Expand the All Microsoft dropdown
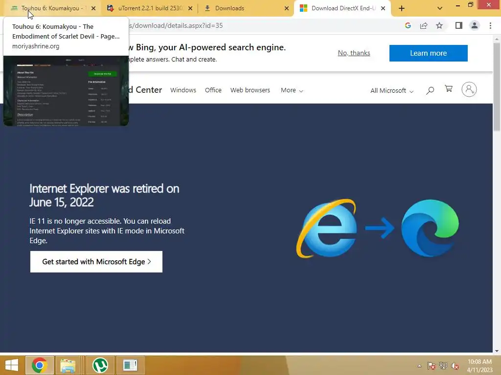This screenshot has height=375, width=501. tap(392, 90)
